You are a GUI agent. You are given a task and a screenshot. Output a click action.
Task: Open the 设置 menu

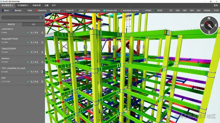click(46, 5)
